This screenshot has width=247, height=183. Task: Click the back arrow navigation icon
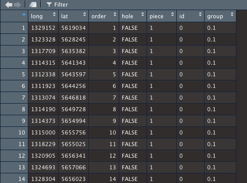pyautogui.click(x=9, y=5)
